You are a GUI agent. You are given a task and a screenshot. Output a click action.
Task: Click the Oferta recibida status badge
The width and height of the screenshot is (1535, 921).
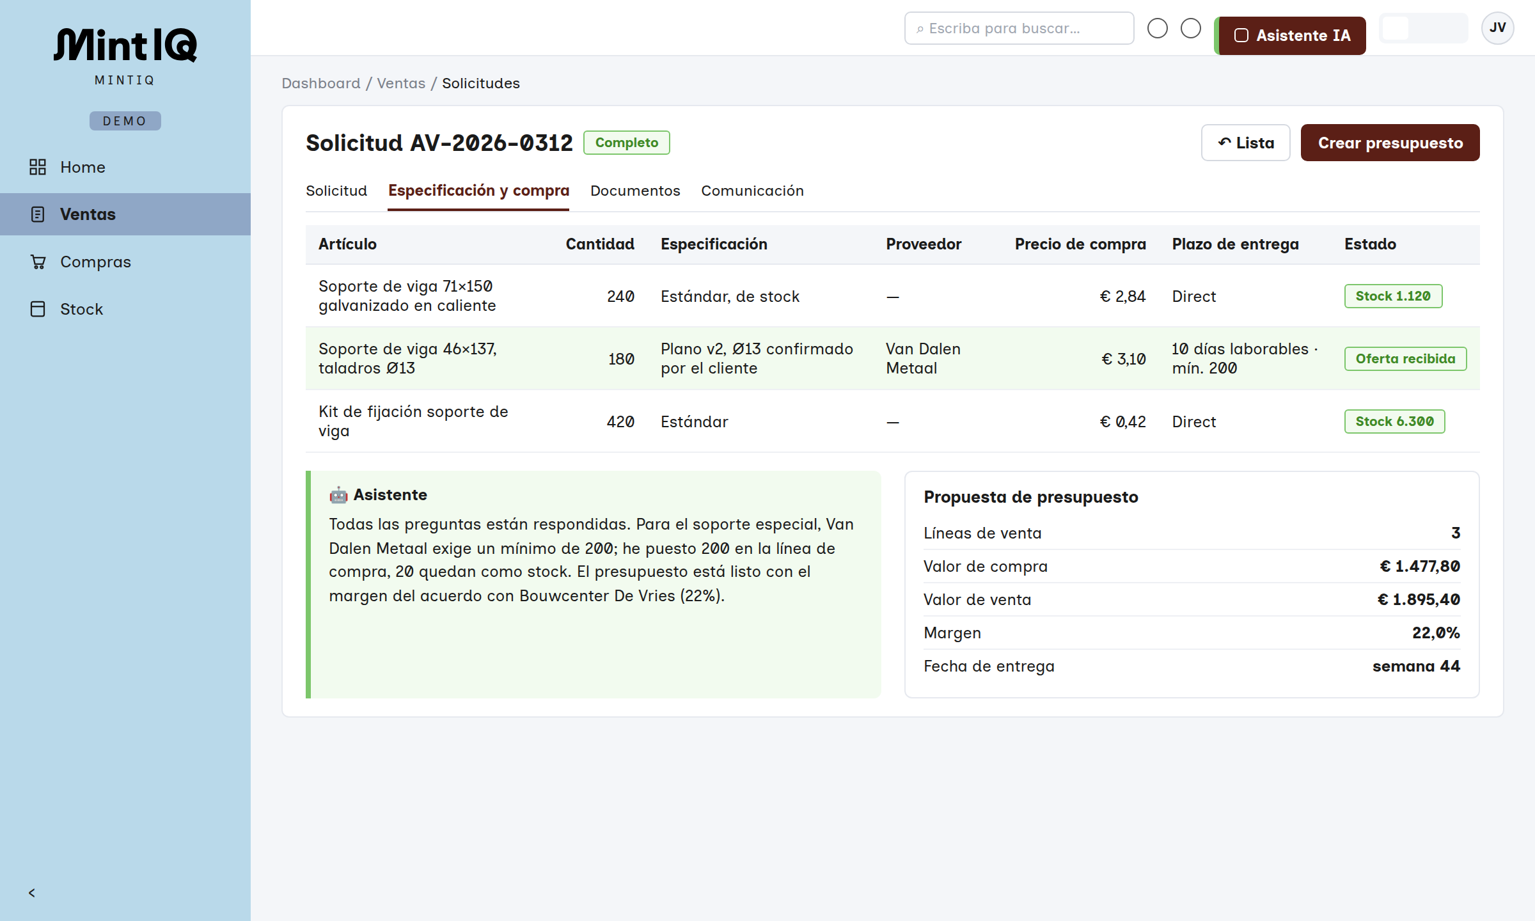[1406, 359]
